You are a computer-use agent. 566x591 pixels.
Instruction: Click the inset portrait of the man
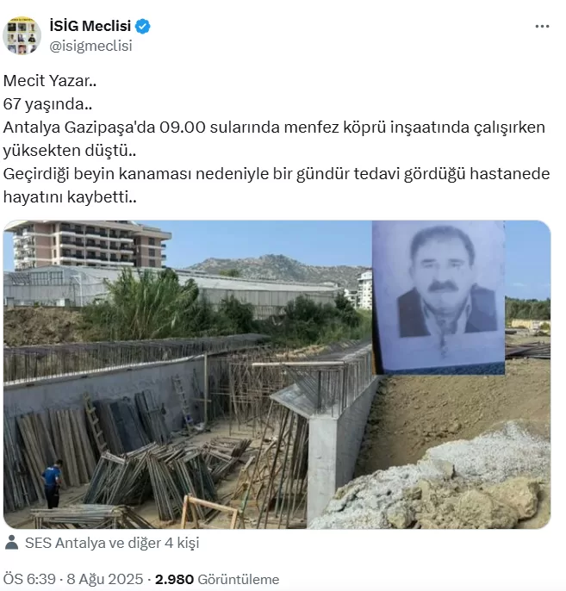tap(438, 297)
